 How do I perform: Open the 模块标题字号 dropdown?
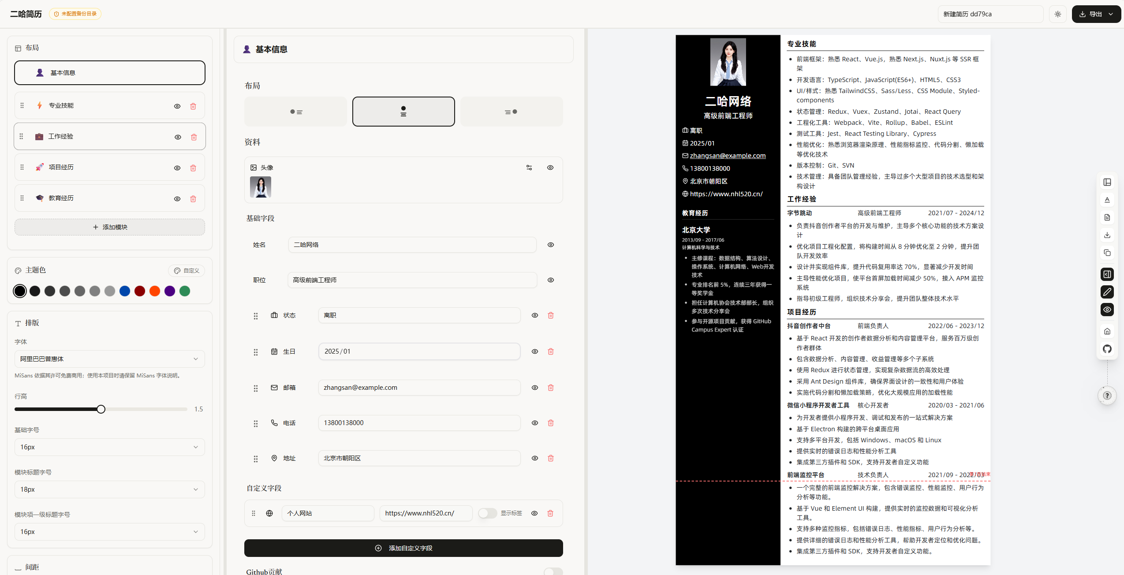coord(110,489)
